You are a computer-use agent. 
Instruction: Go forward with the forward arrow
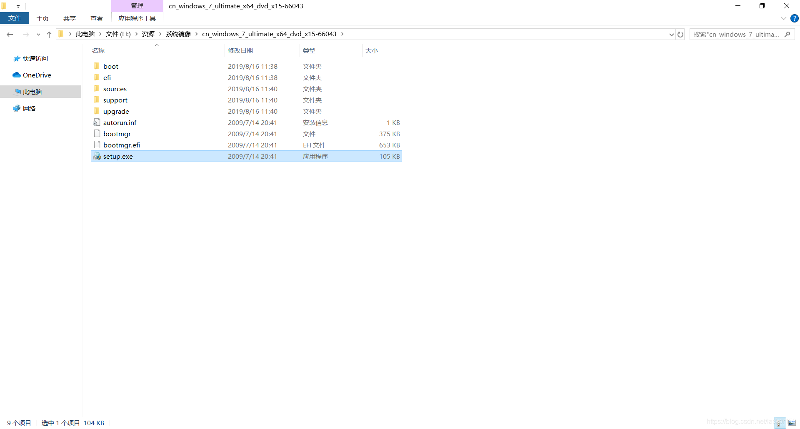26,34
